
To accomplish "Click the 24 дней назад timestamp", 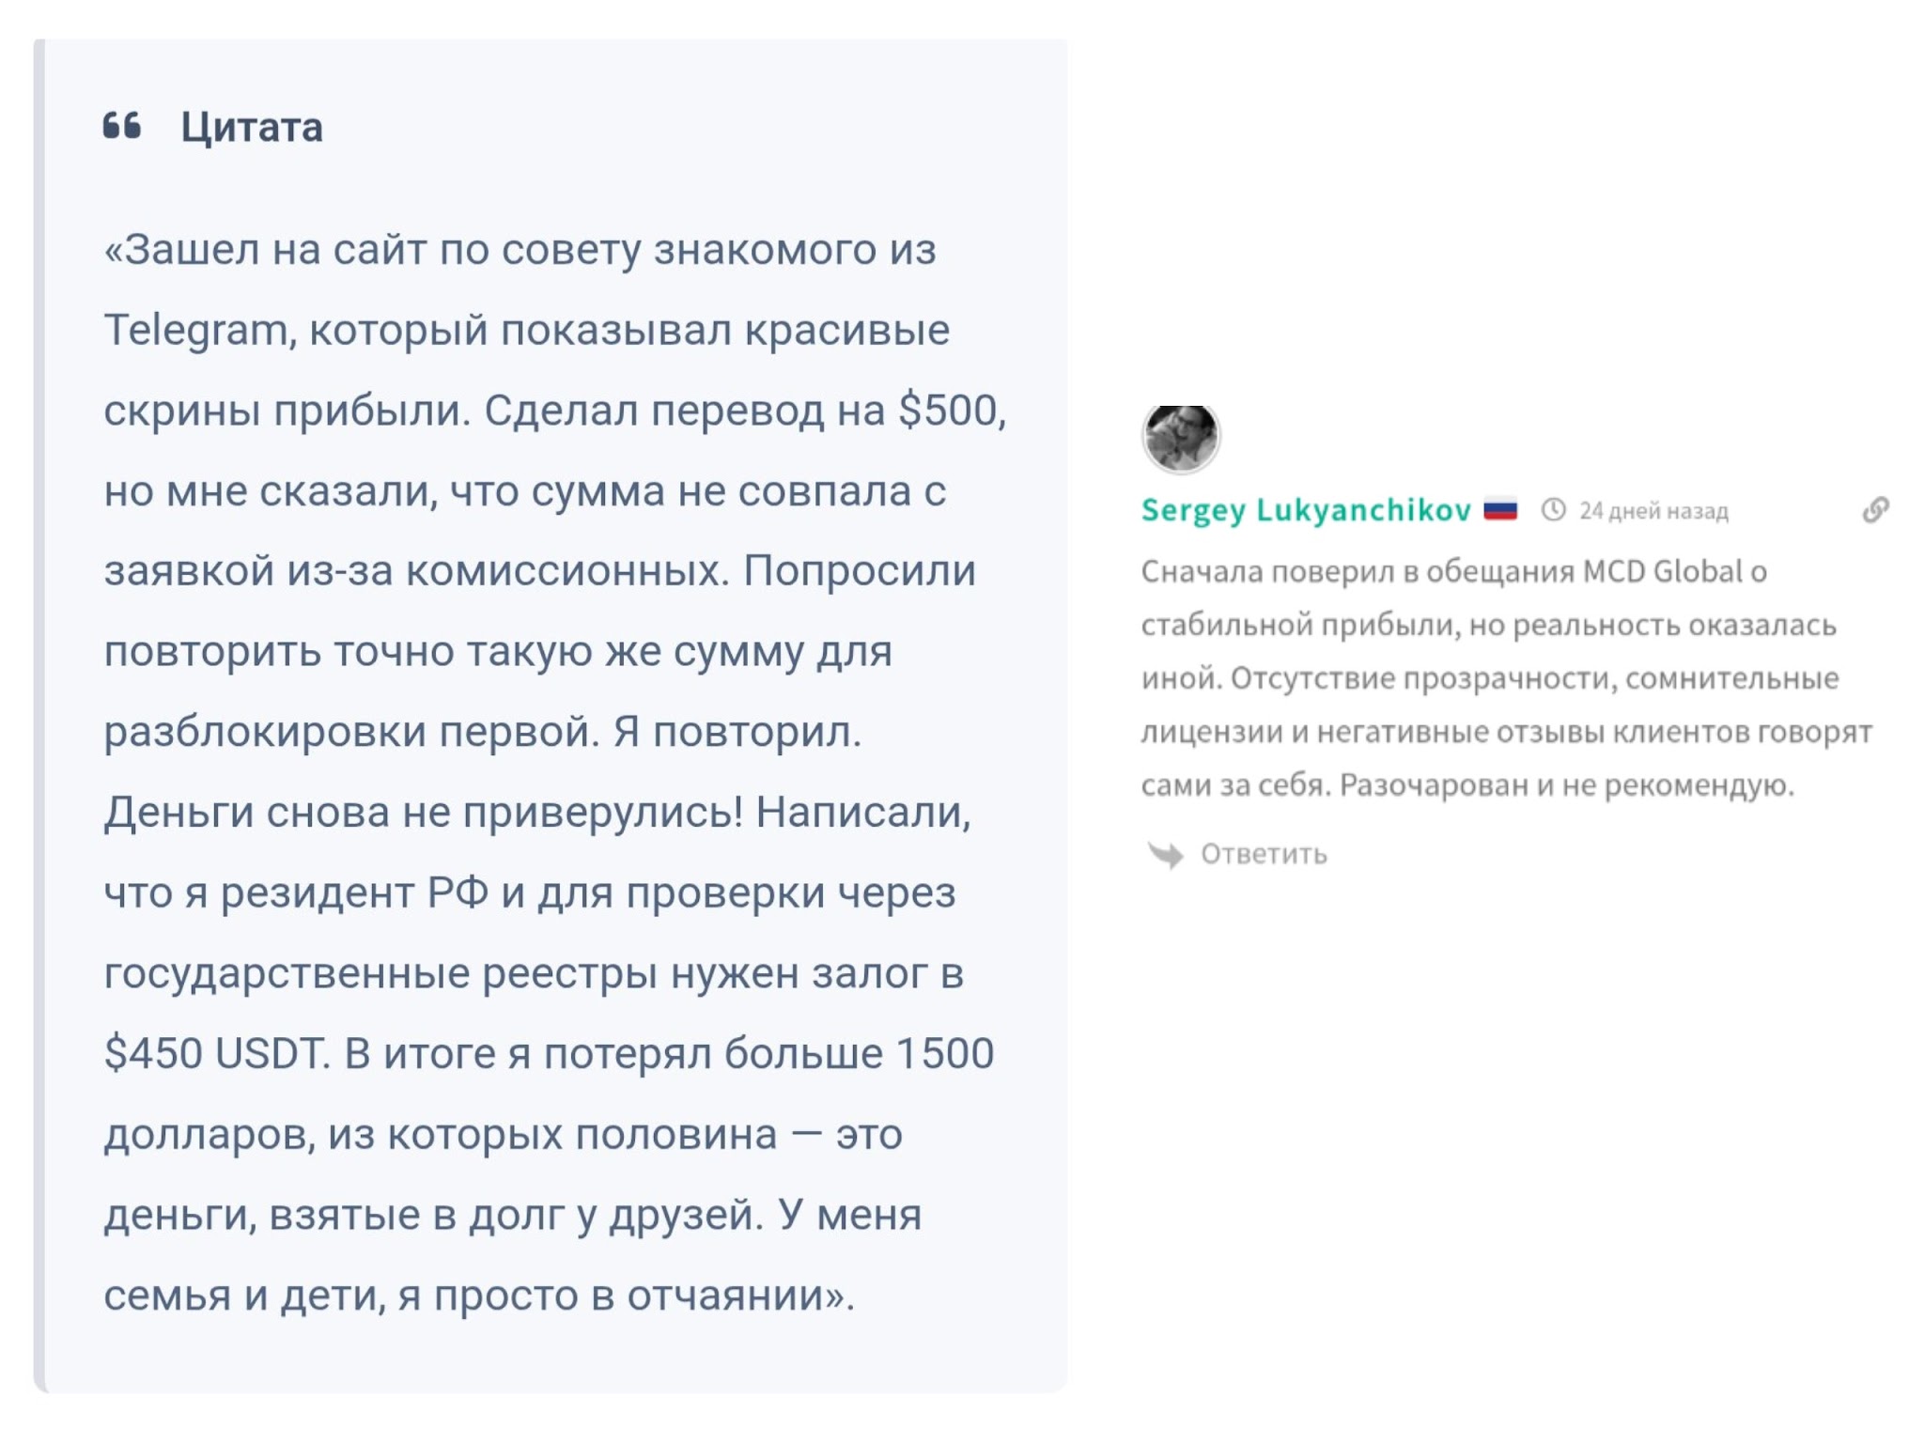I will 1653,511.
